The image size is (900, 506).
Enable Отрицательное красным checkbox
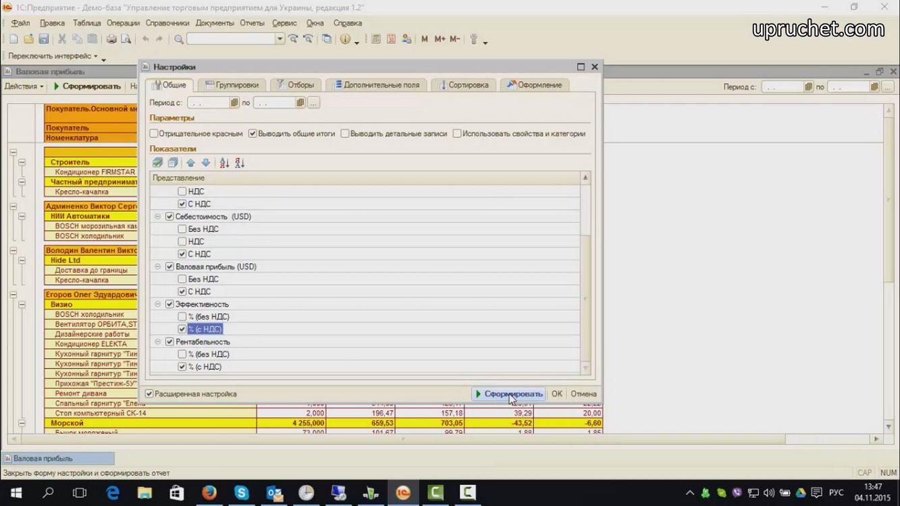click(154, 134)
